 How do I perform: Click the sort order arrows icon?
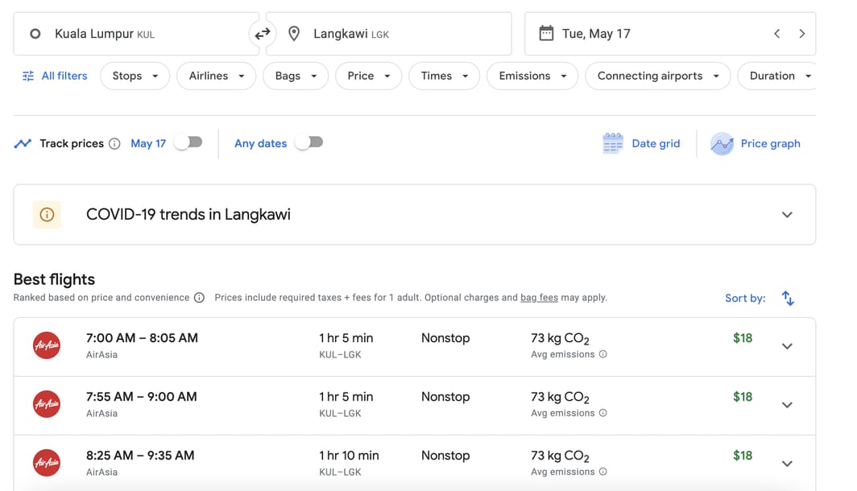tap(788, 298)
